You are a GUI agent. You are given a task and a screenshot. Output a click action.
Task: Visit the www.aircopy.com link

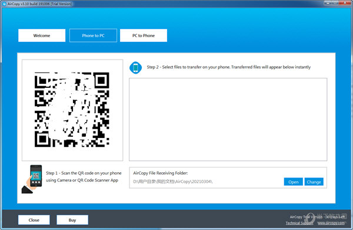tap(331, 223)
